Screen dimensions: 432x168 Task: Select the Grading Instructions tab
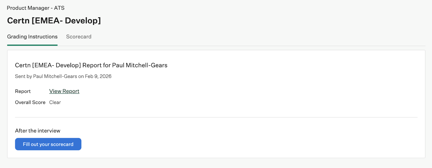[32, 37]
